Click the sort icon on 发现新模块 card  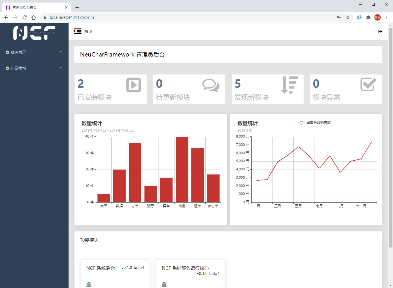pos(289,85)
